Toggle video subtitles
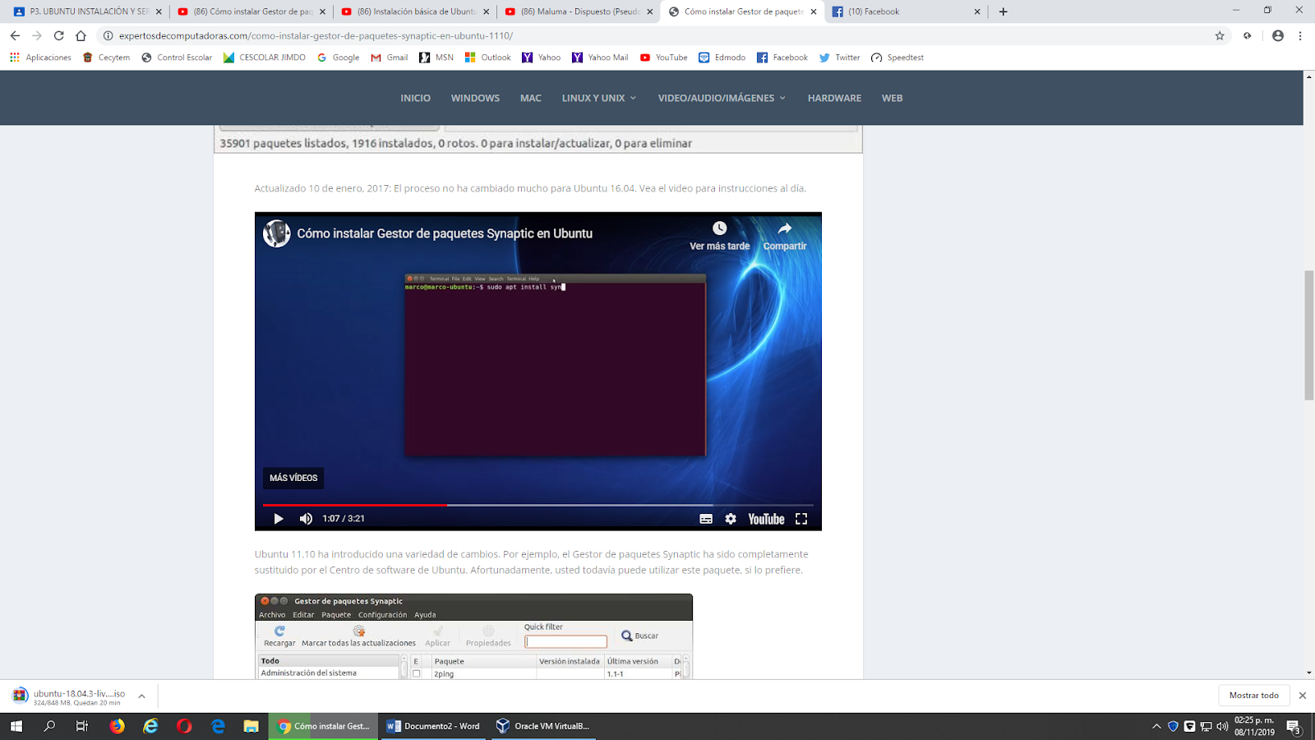 pyautogui.click(x=706, y=519)
